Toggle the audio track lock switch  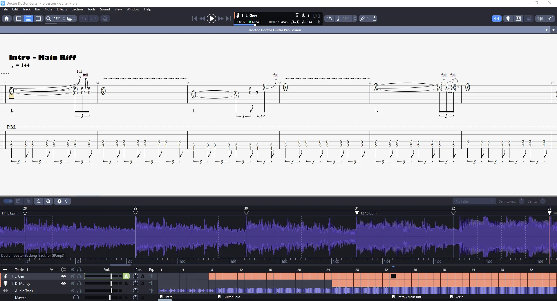point(8,201)
